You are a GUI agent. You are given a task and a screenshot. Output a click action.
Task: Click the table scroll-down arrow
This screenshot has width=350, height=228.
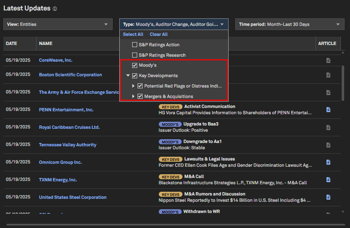(343, 212)
